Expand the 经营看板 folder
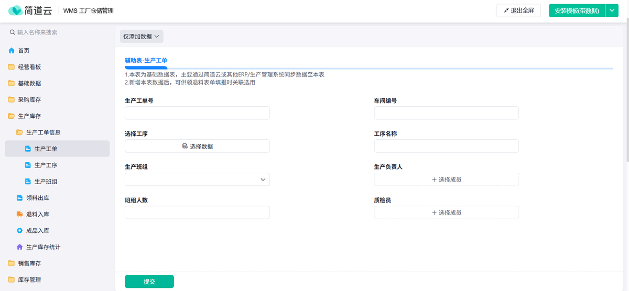This screenshot has height=291, width=629. coord(57,67)
